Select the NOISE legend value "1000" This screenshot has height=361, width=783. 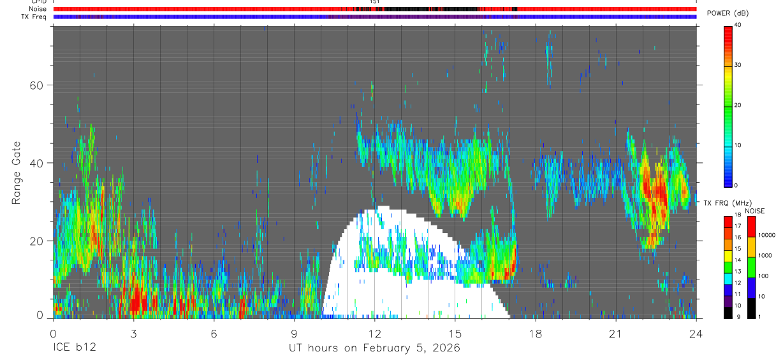(x=765, y=255)
